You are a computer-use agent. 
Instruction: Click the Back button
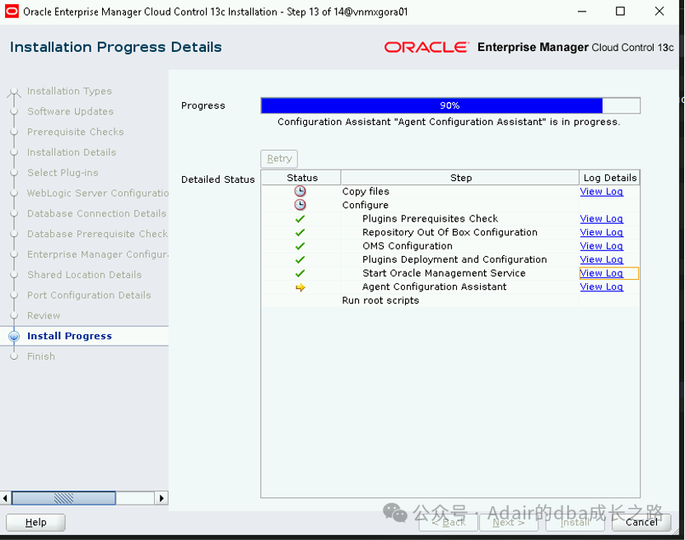click(x=448, y=522)
